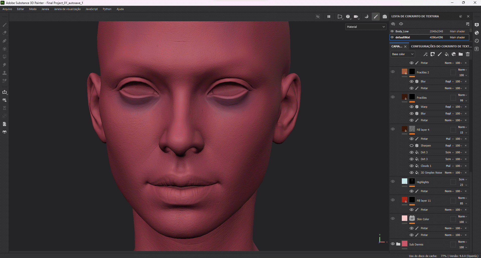Open the Arquivo menu

7,9
